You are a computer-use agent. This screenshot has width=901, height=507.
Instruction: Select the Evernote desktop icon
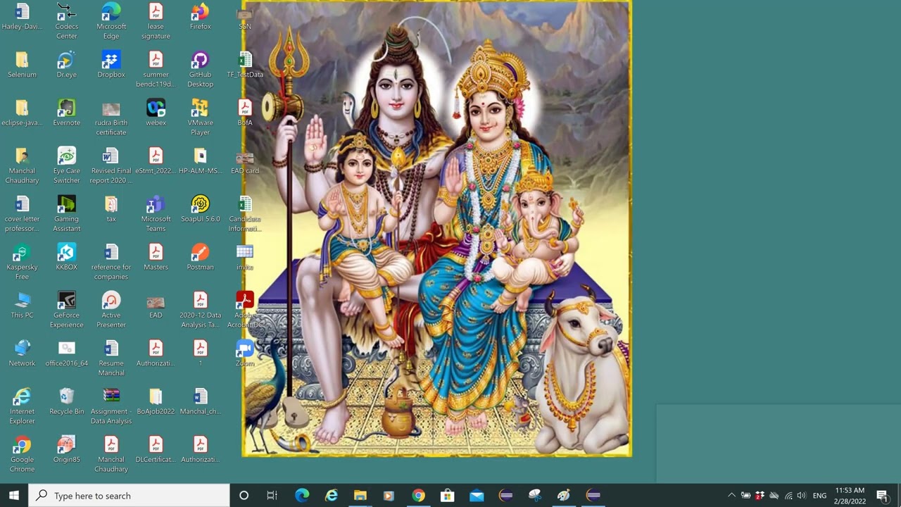(67, 113)
